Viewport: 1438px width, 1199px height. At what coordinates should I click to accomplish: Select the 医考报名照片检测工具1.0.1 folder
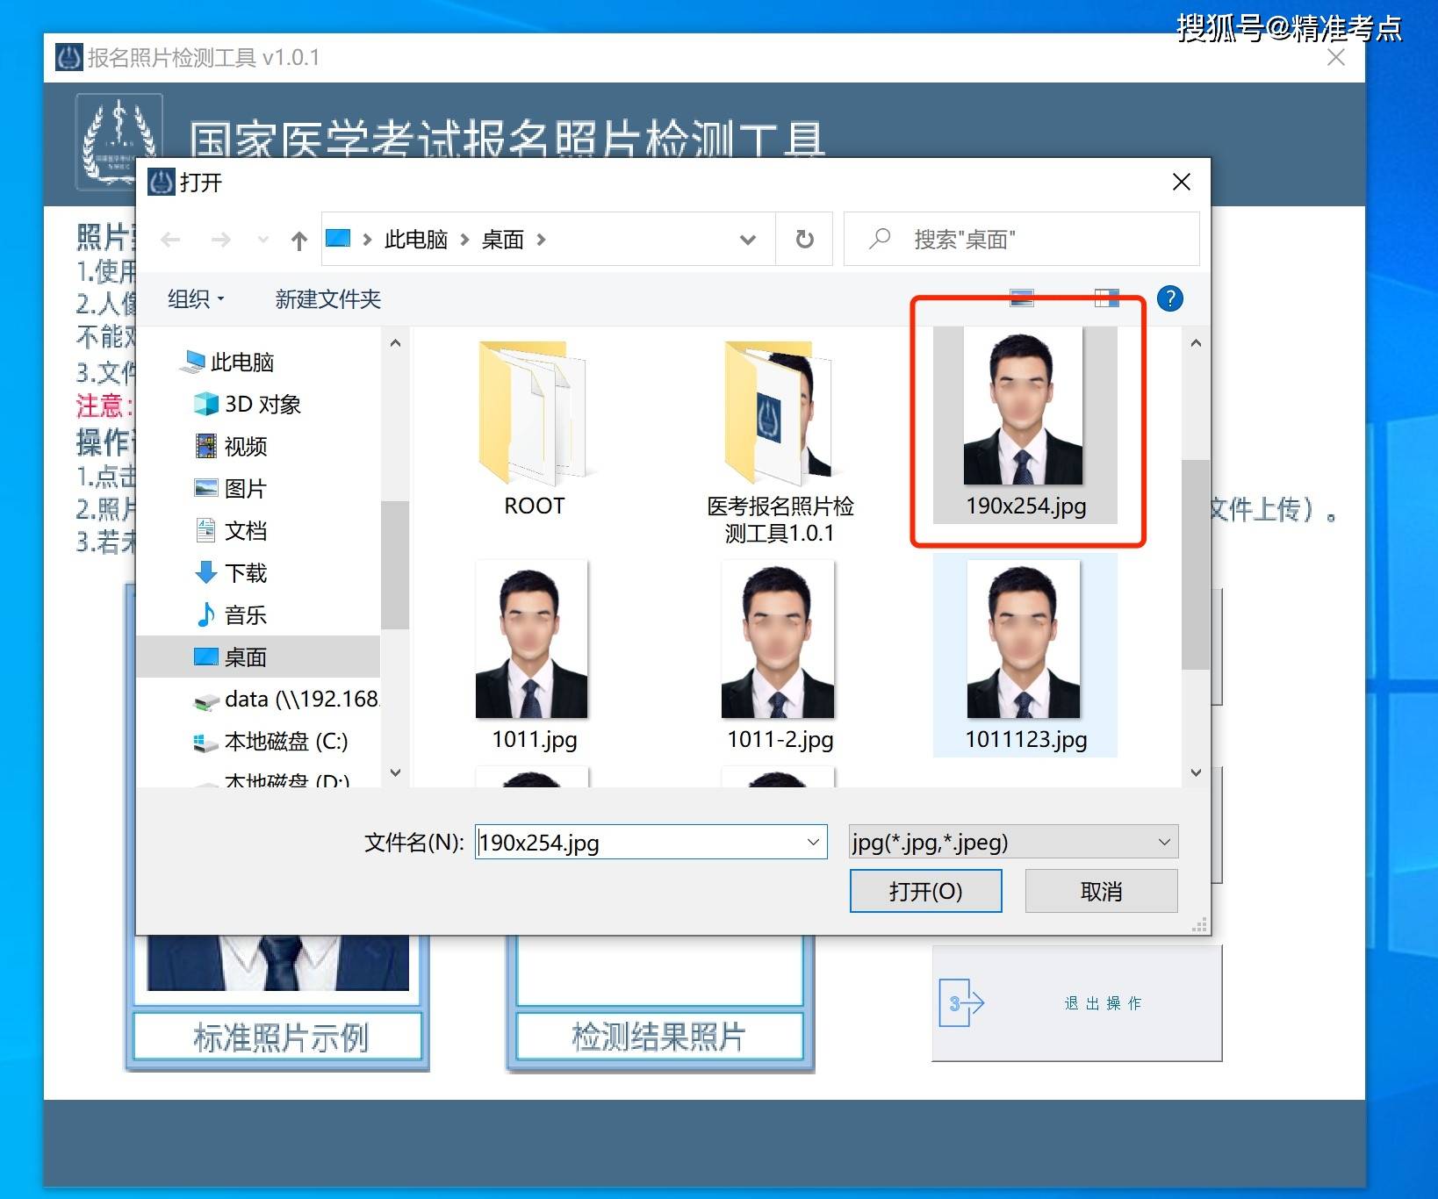tap(780, 443)
